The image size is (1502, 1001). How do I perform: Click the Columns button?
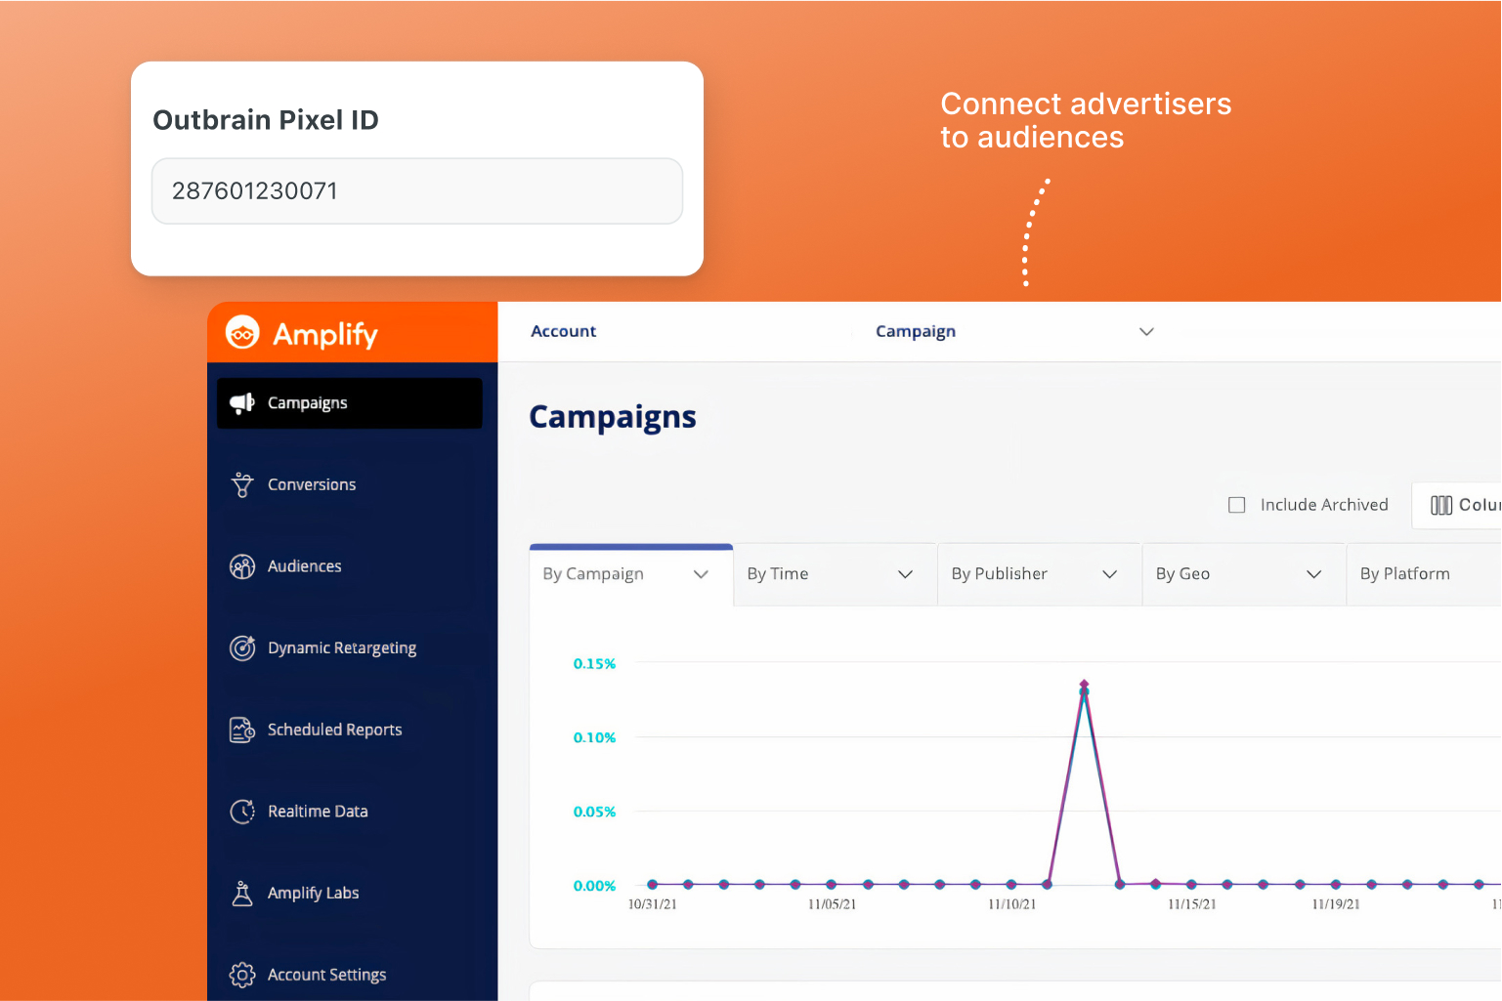click(x=1462, y=505)
